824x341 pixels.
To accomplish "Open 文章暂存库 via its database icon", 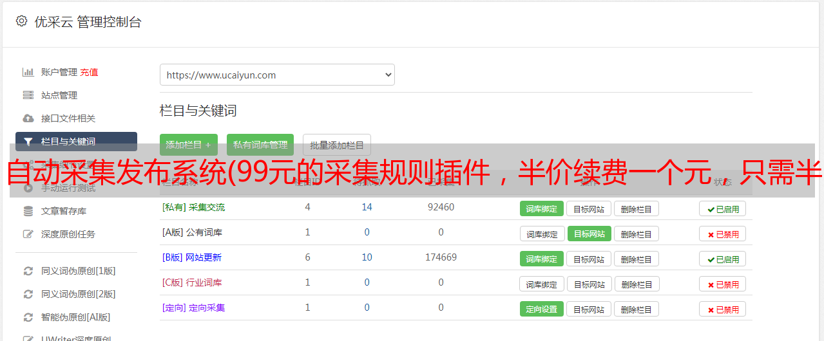I will (x=28, y=211).
